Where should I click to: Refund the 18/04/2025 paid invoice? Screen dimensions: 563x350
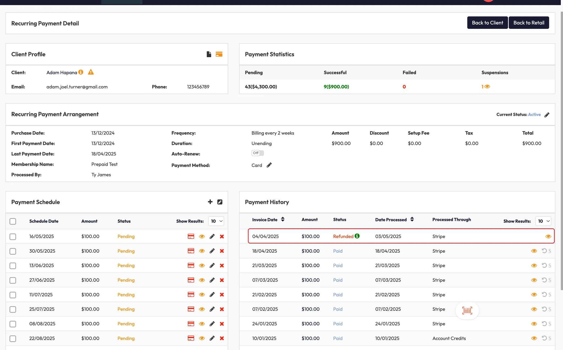[544, 251]
